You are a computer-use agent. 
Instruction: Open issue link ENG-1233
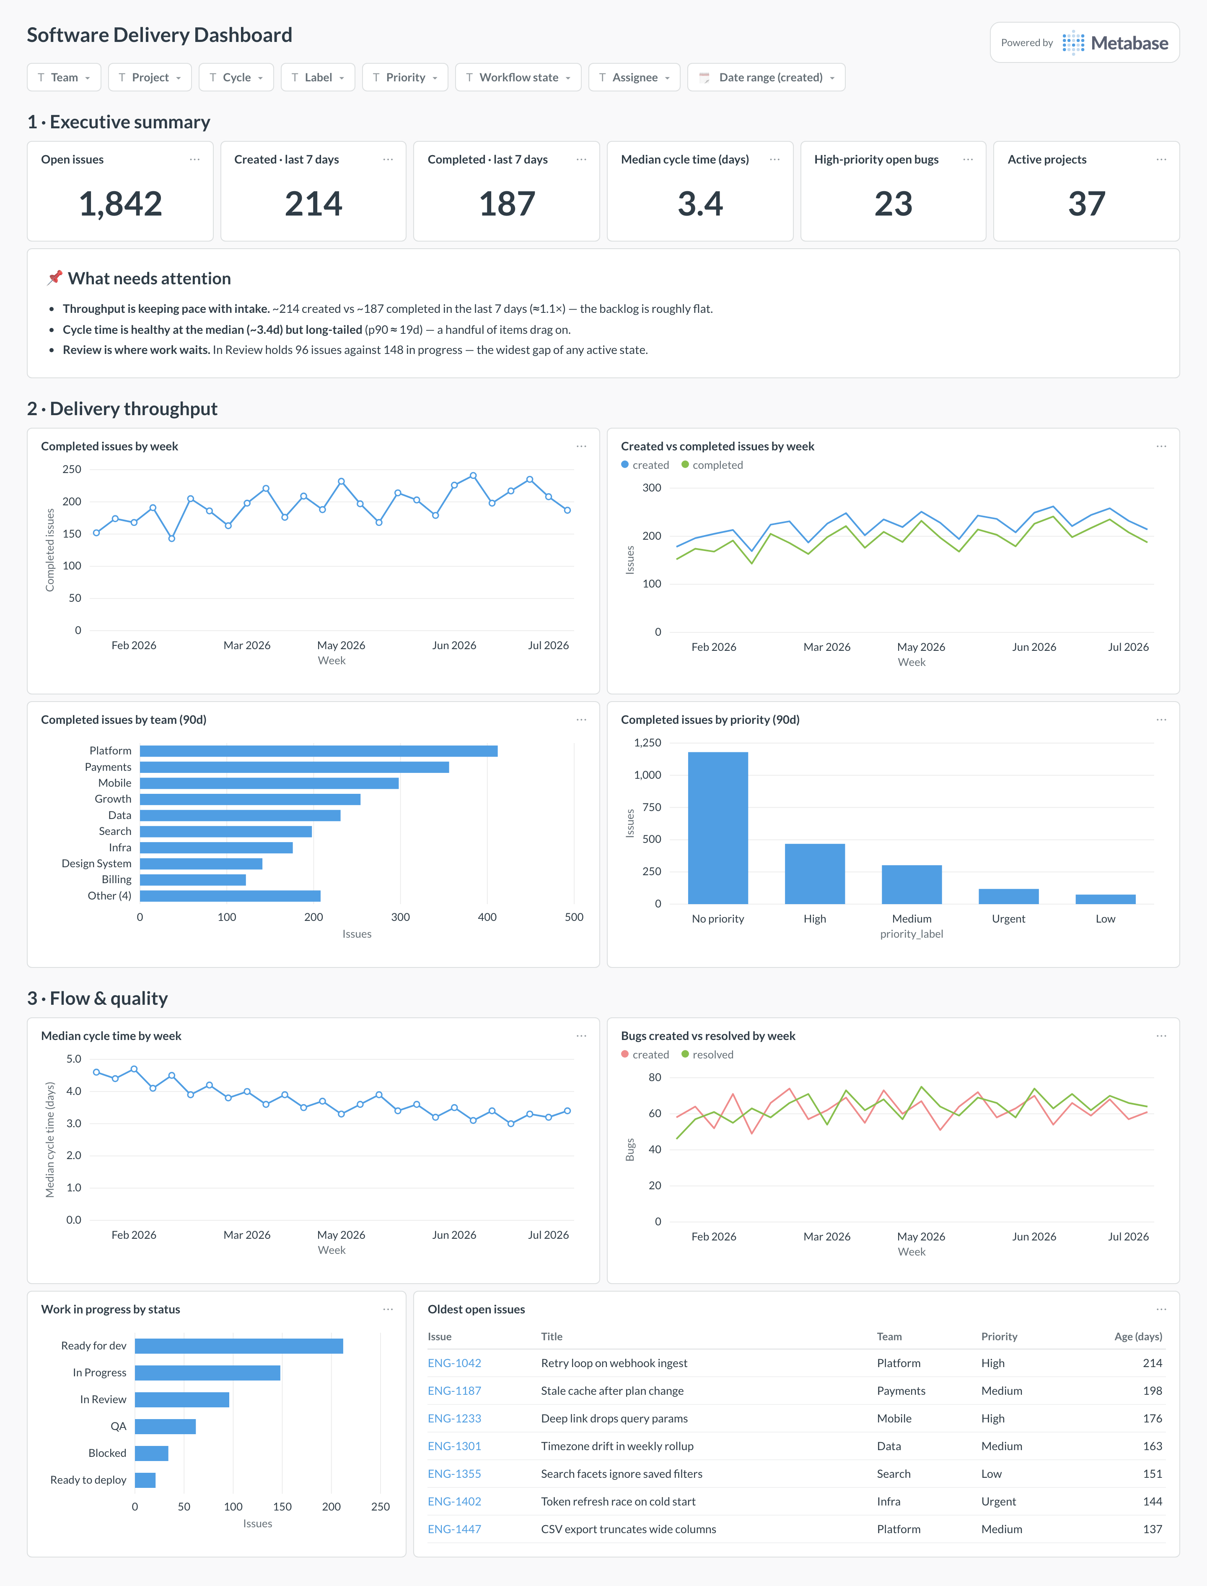pos(454,1419)
